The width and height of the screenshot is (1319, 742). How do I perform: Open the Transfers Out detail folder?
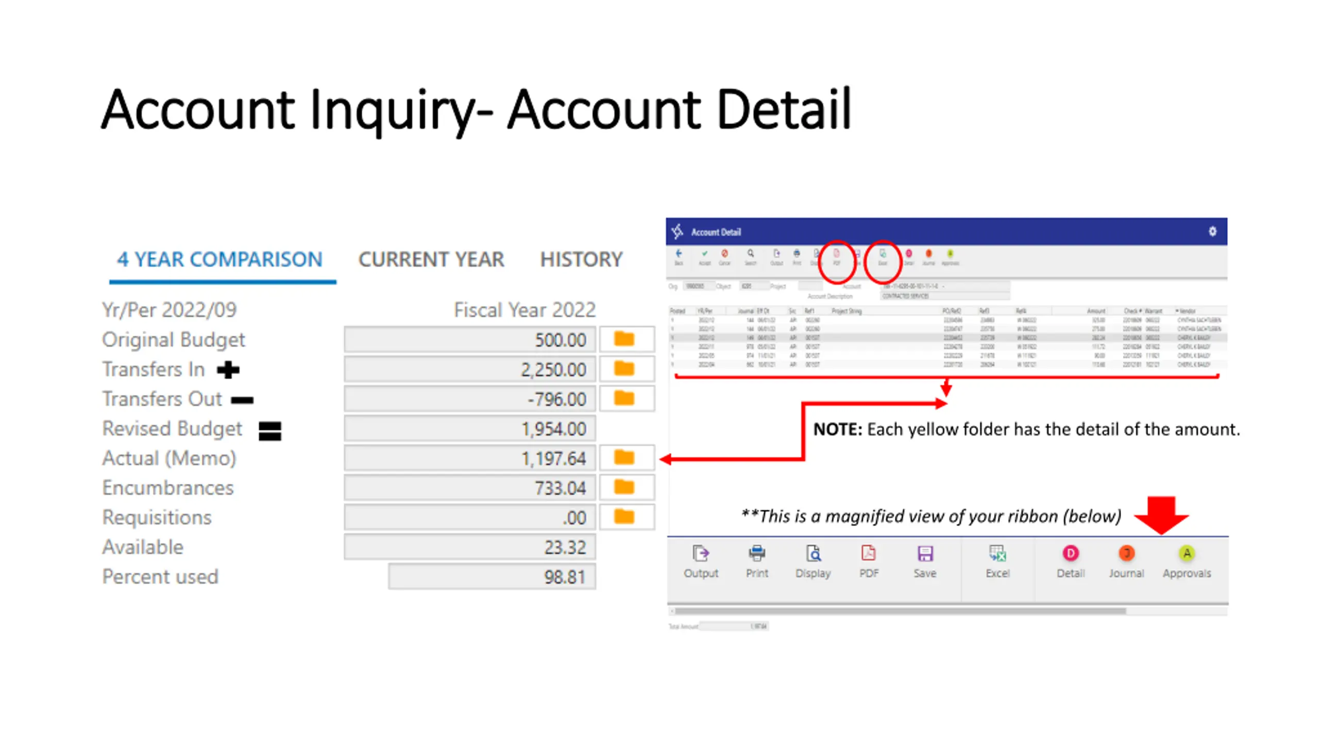pyautogui.click(x=627, y=398)
